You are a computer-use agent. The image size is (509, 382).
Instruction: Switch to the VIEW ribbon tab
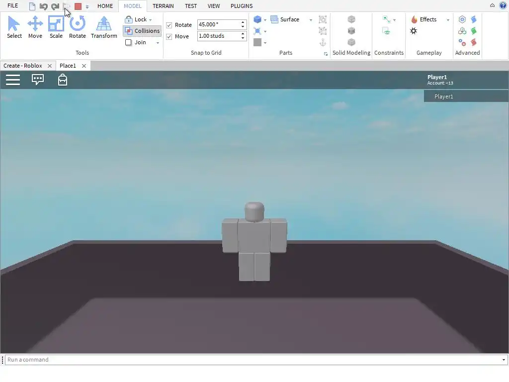(x=214, y=6)
